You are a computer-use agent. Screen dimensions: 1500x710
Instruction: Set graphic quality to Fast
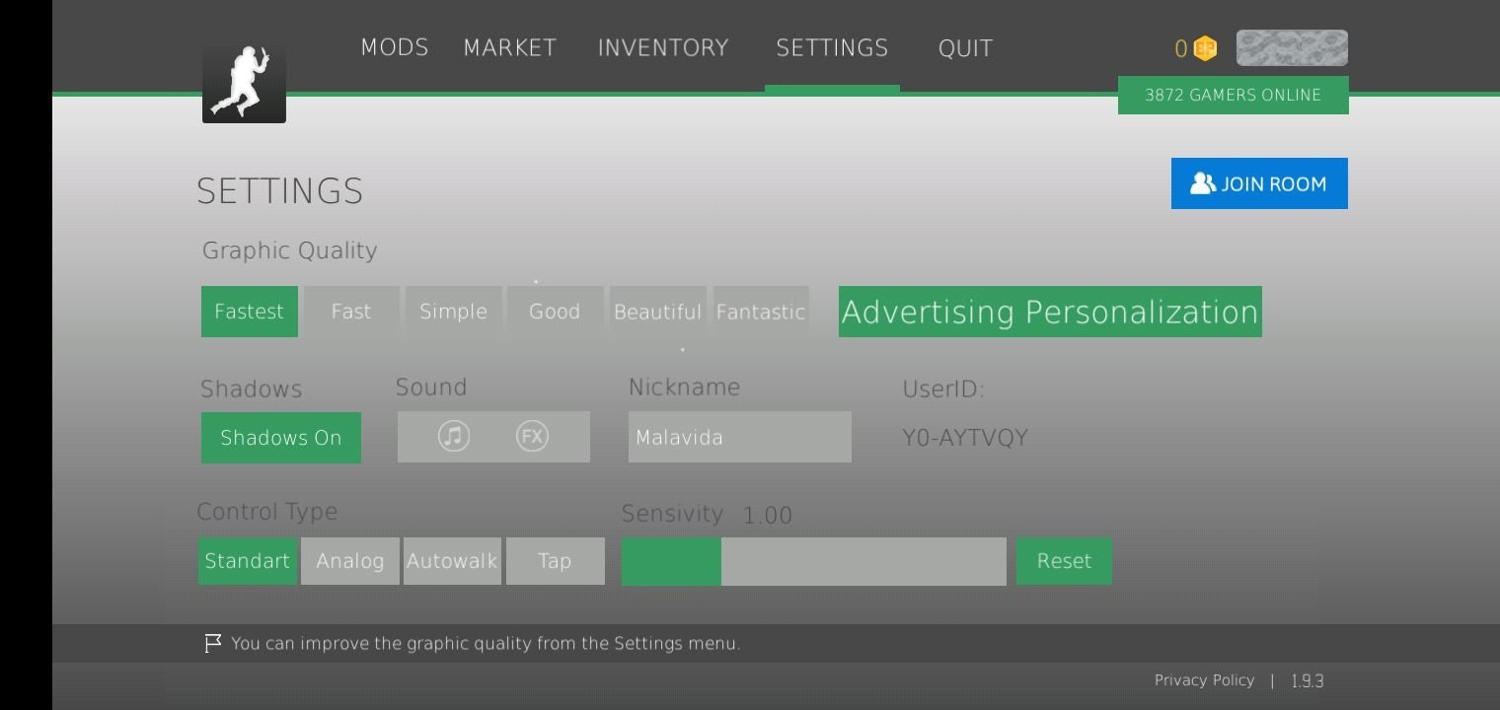point(351,312)
